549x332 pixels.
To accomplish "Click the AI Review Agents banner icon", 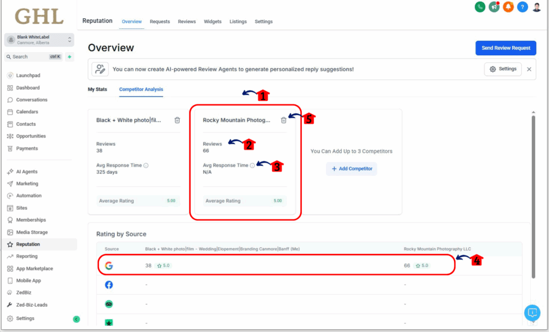I will [100, 69].
